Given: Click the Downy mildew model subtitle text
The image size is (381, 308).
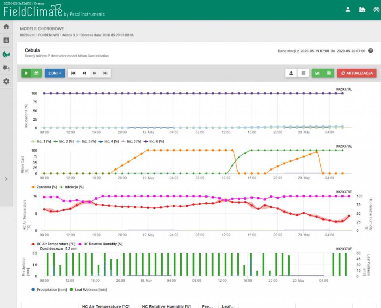Looking at the screenshot, I should coord(67,56).
